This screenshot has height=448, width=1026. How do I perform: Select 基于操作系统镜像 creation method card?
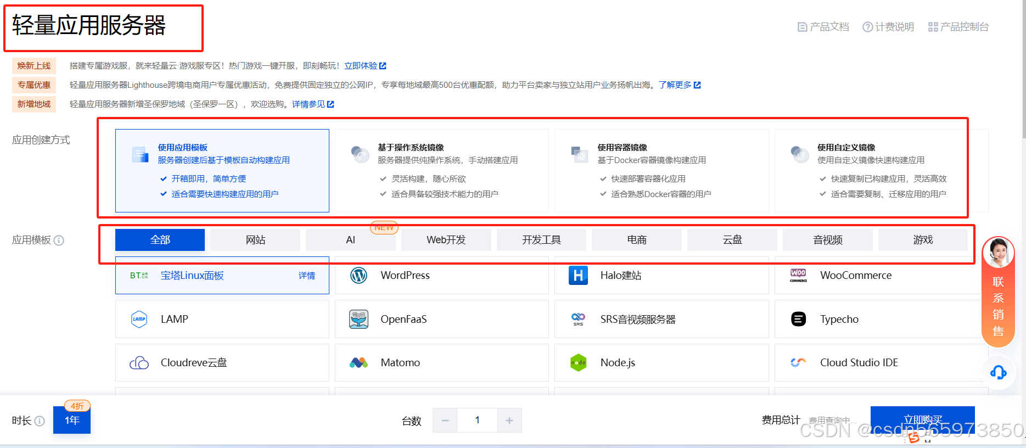(442, 171)
